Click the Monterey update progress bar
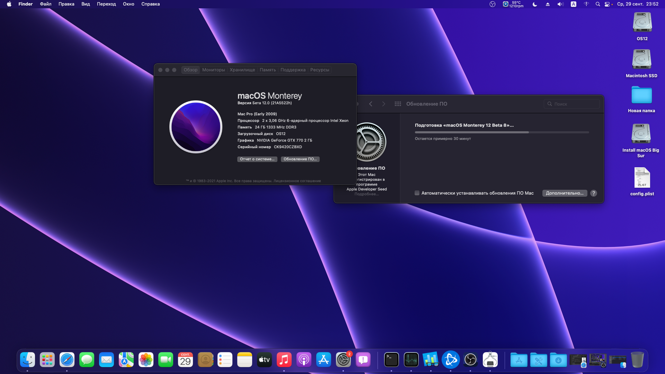The width and height of the screenshot is (665, 374). pos(502,132)
